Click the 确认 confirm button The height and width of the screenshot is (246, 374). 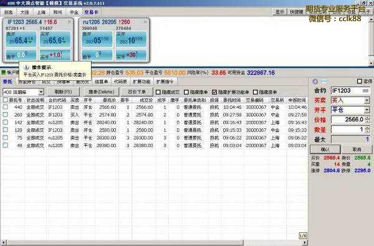click(x=325, y=149)
